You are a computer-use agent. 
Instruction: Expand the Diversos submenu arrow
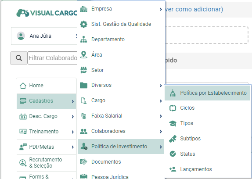coord(161,86)
